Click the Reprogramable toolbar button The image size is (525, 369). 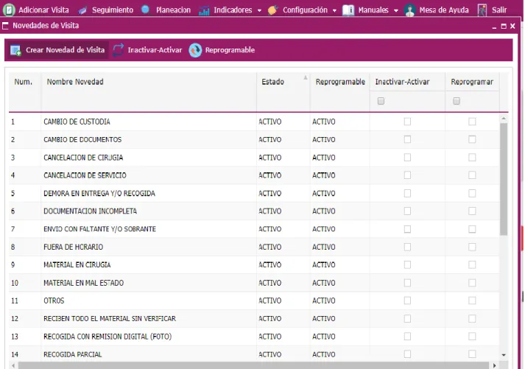click(222, 50)
